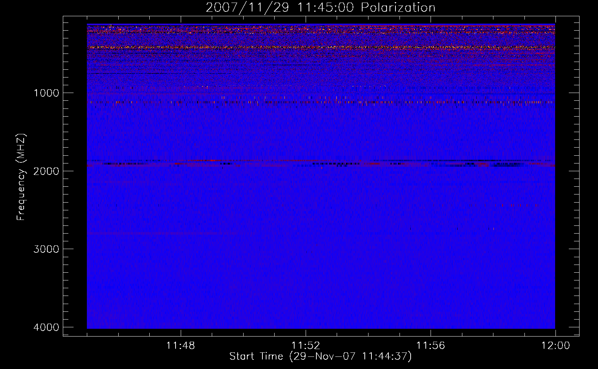Click the "Frequency (MHZ)" axis label
The width and height of the screenshot is (598, 369).
click(21, 177)
